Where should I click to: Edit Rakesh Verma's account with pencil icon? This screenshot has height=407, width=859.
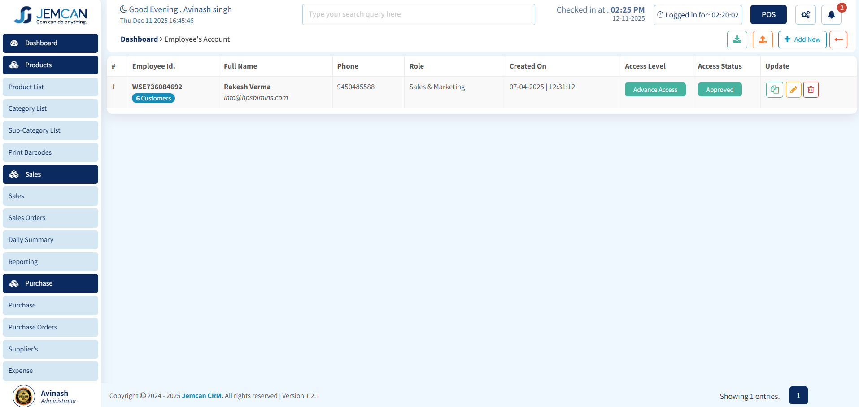tap(793, 90)
